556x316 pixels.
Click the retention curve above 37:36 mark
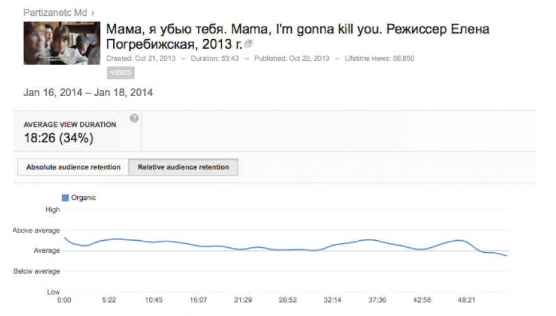pyautogui.click(x=377, y=241)
